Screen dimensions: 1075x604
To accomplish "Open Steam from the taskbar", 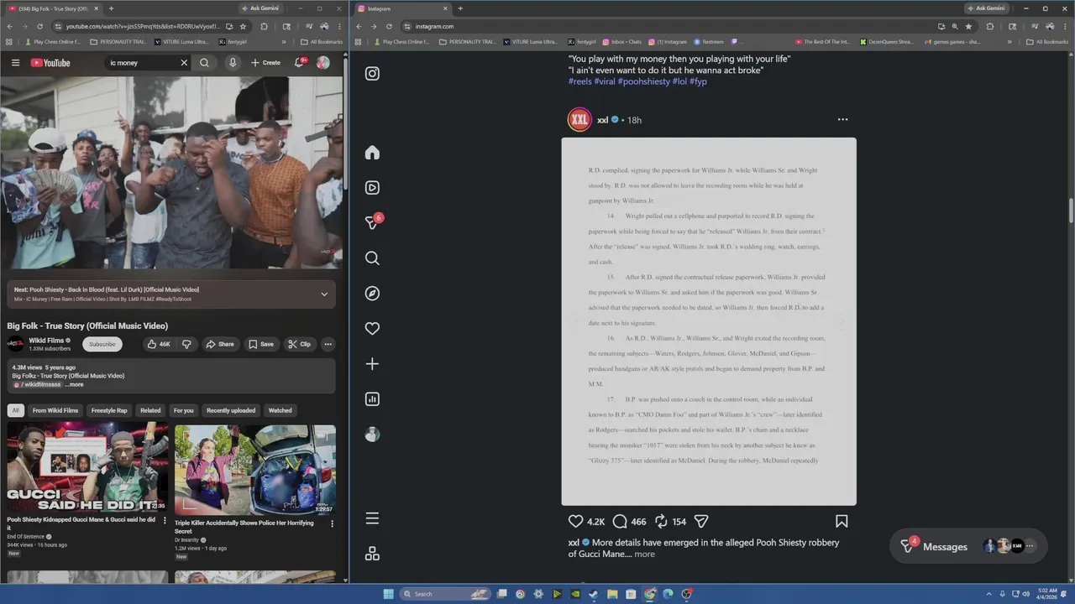I will point(594,594).
